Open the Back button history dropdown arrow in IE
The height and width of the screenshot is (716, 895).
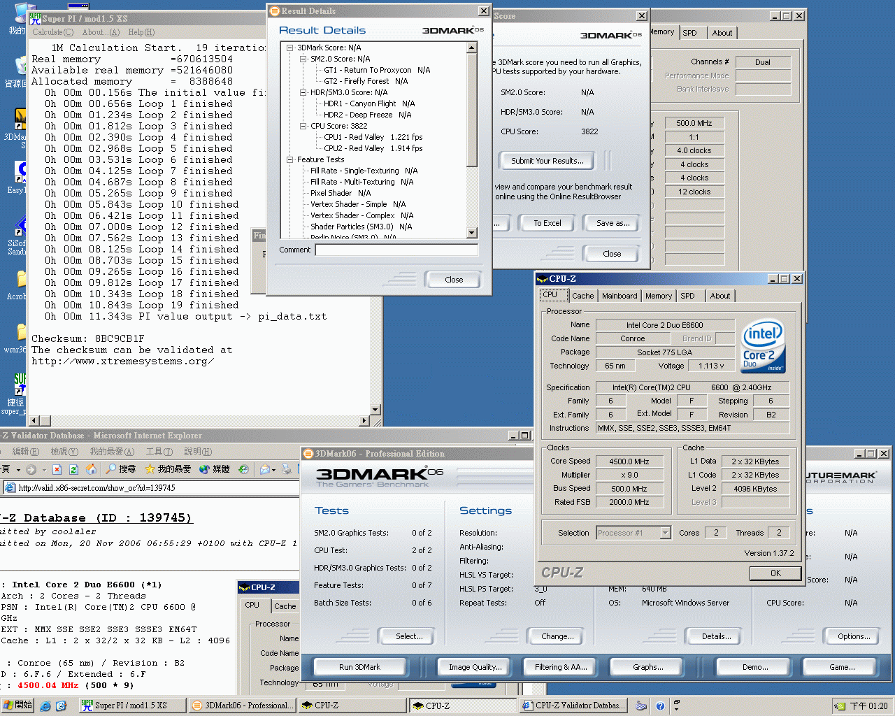tap(17, 470)
